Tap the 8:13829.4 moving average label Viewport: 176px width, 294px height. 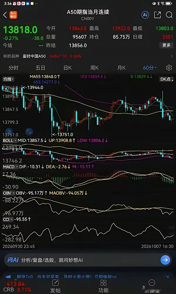(141, 76)
